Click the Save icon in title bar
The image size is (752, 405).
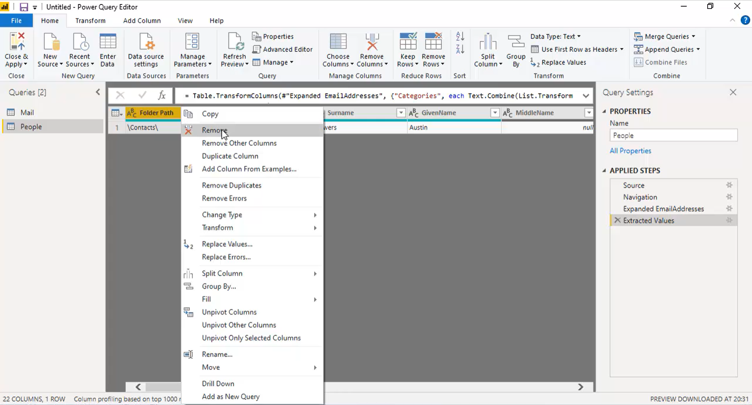(24, 7)
